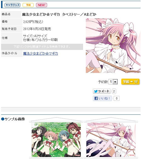Click the キャラグッズ category badge
The height and width of the screenshot is (159, 141).
pos(12,5)
